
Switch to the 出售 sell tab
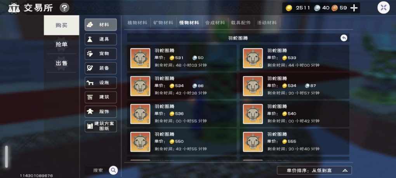(61, 63)
